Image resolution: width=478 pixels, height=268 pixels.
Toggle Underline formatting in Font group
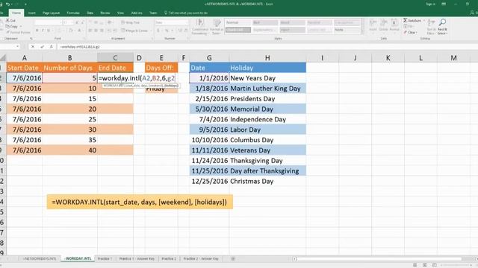[49, 31]
